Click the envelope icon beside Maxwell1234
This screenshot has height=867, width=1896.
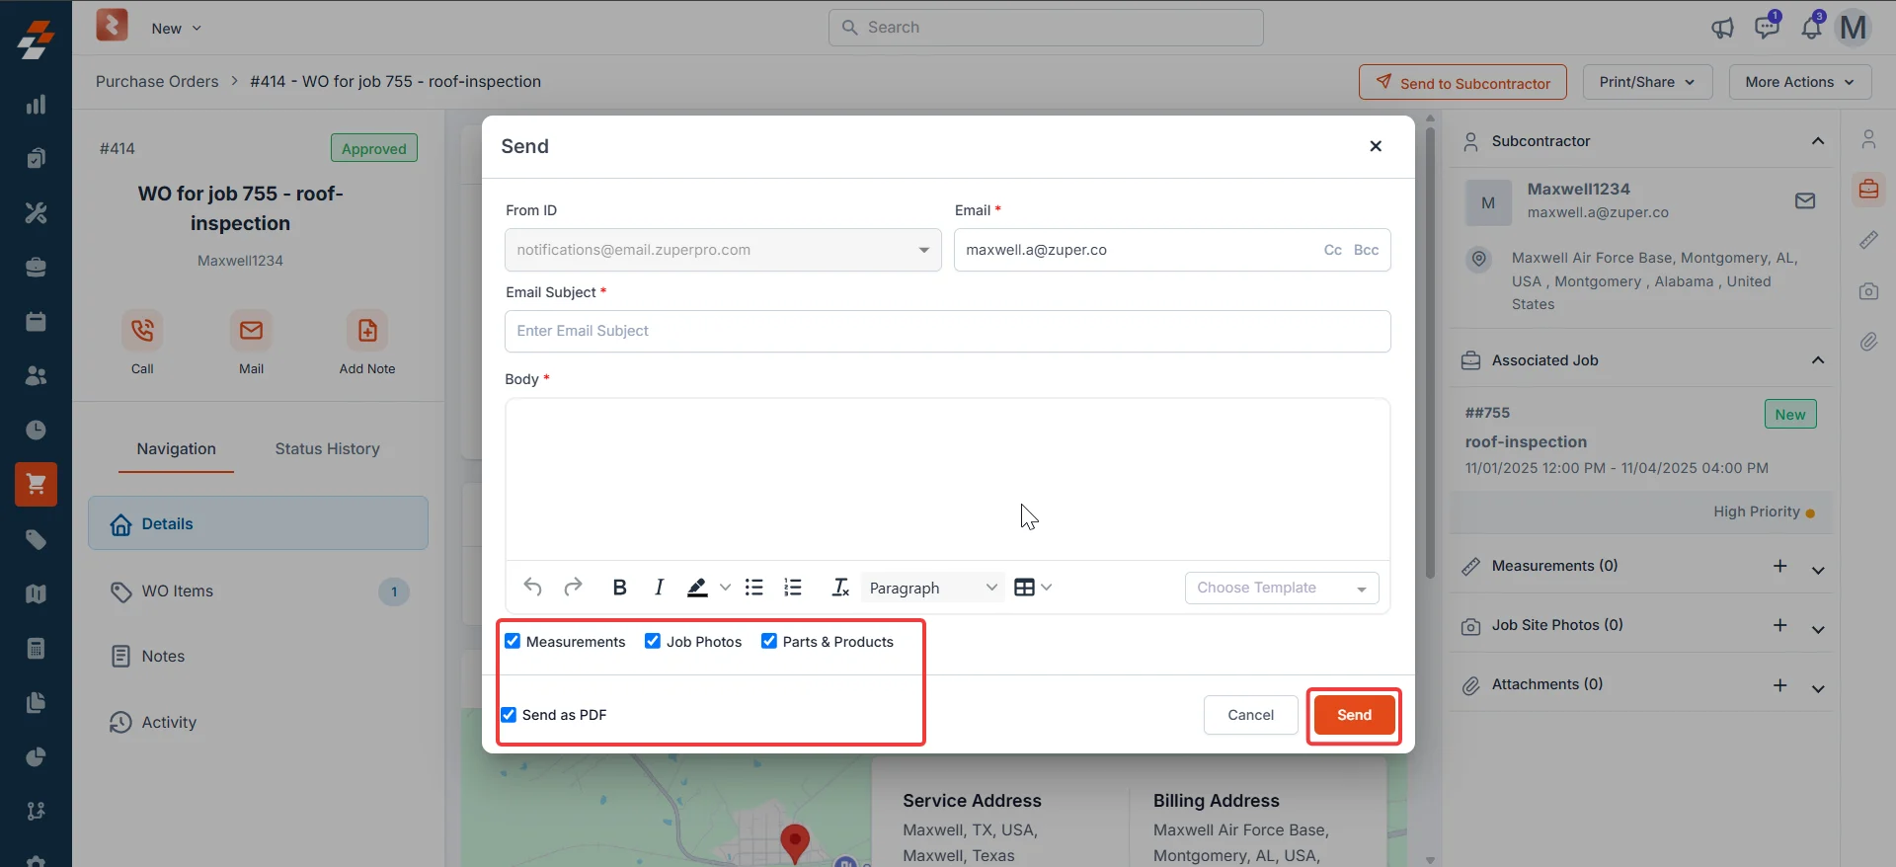tap(1805, 201)
